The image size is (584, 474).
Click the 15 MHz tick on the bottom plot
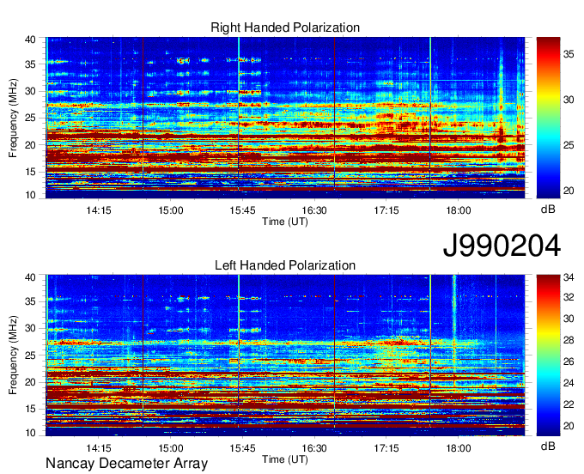[30, 409]
